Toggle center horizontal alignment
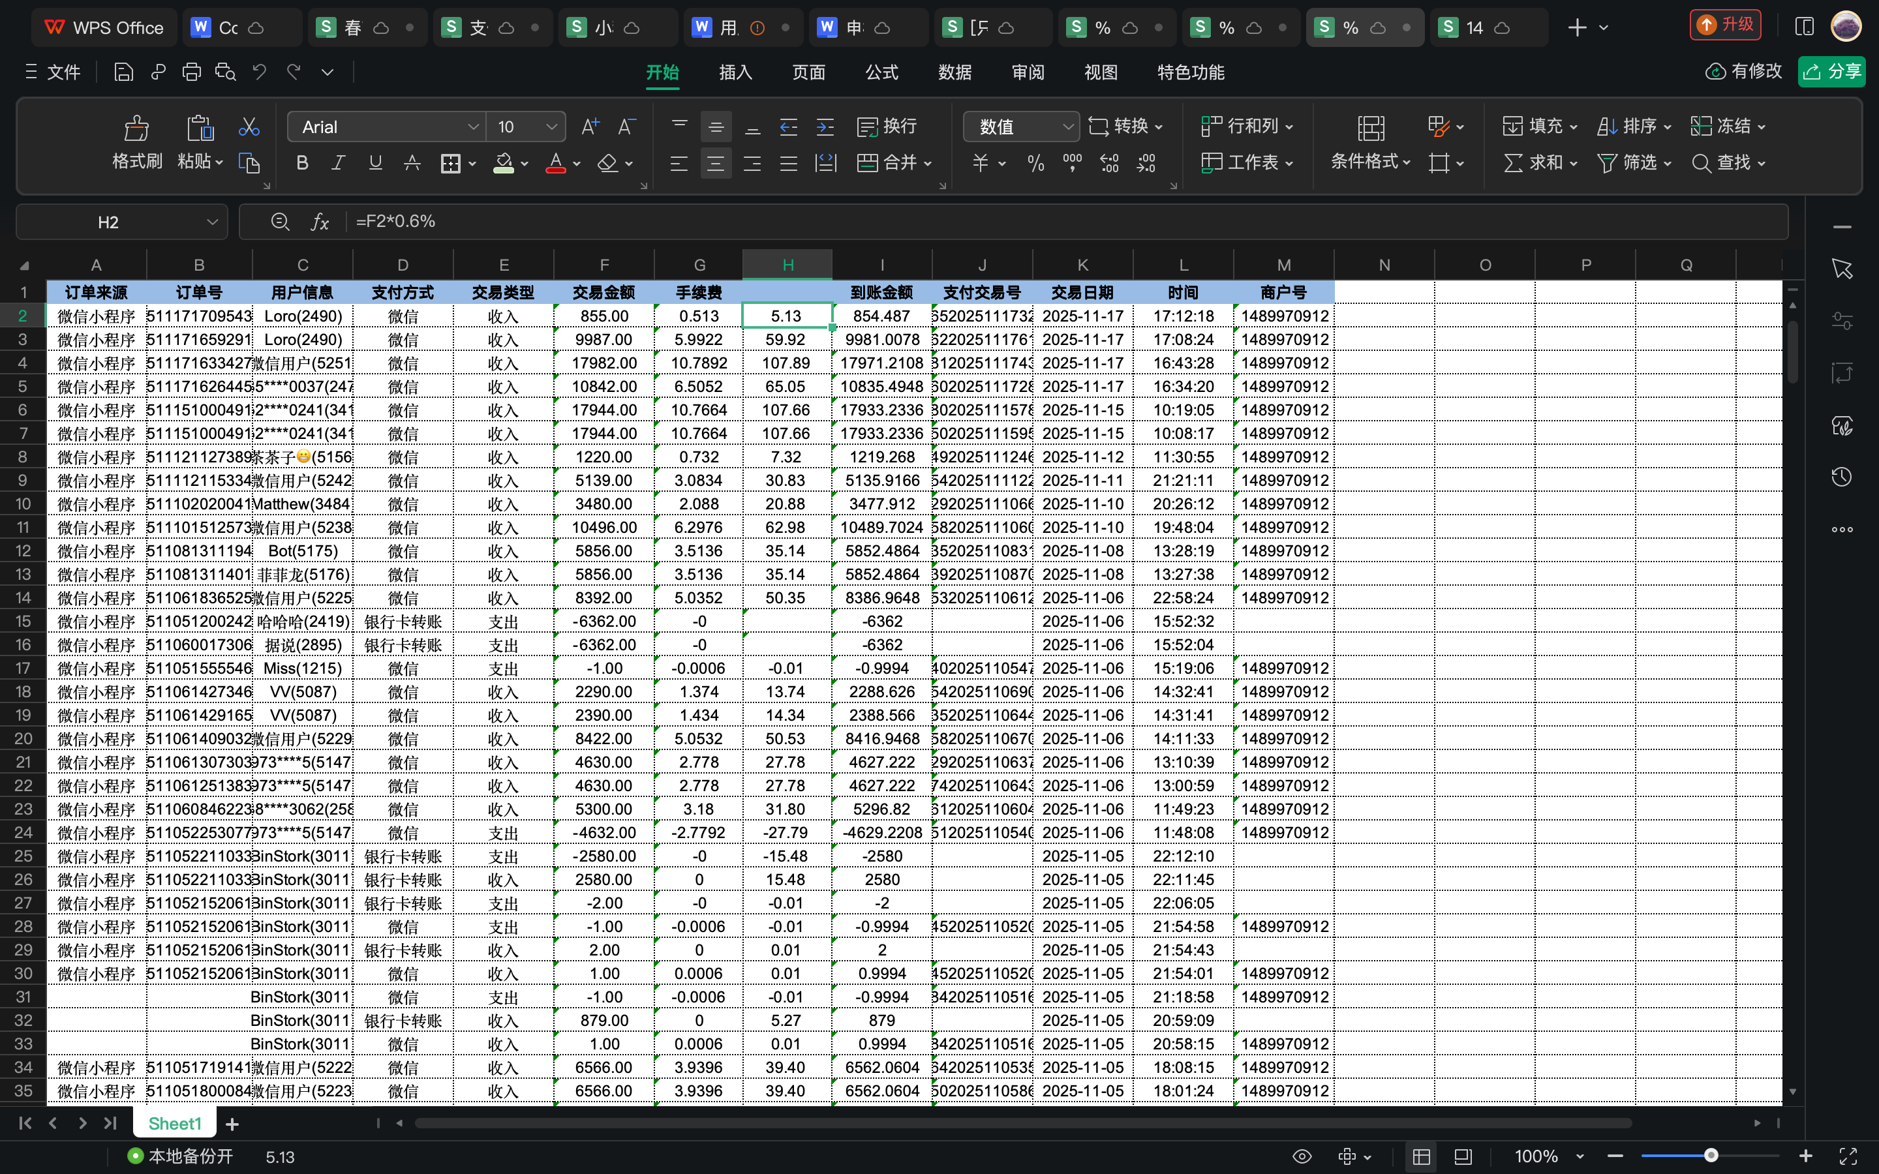The width and height of the screenshot is (1879, 1174). pos(715,163)
